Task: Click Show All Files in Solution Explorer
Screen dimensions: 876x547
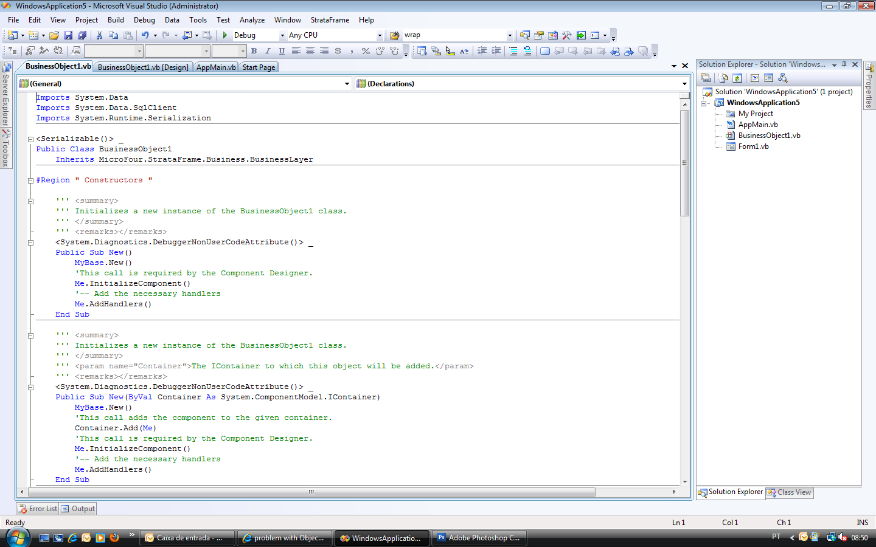Action: (x=723, y=78)
